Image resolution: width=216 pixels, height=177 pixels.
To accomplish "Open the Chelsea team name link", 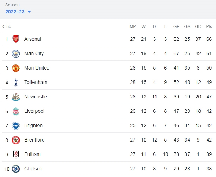I will tap(33, 169).
